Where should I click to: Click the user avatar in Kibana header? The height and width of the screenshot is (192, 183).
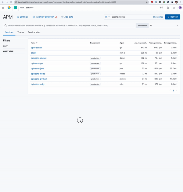click(x=180, y=8)
